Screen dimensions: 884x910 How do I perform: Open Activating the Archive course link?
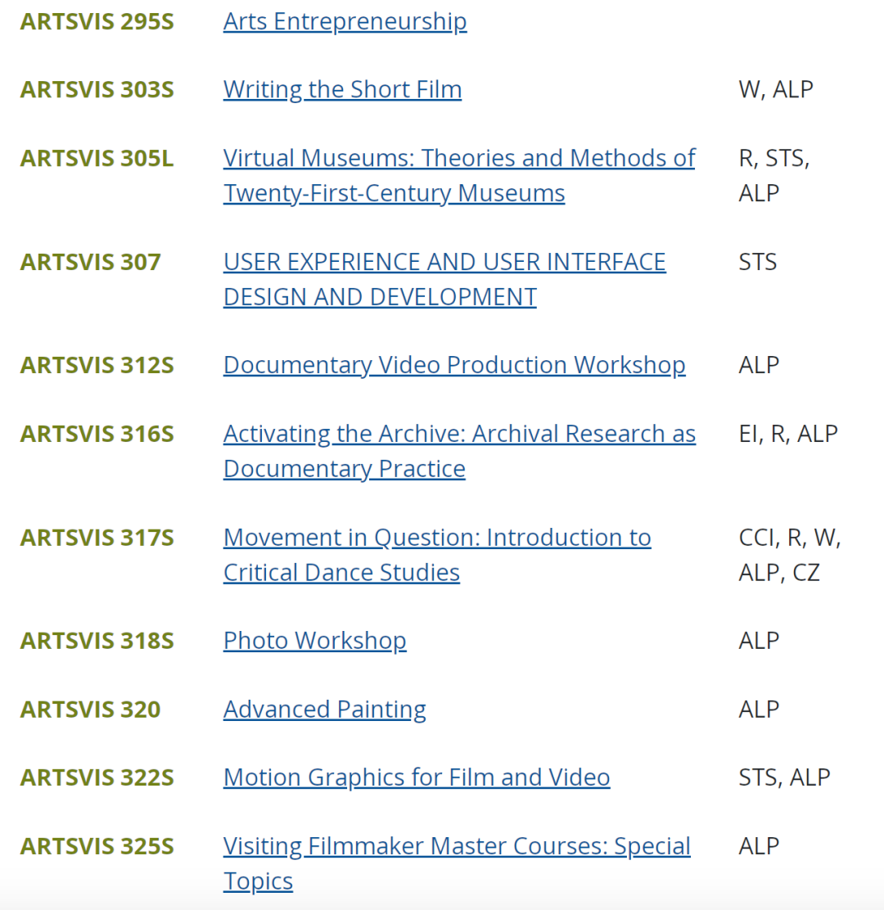click(x=458, y=434)
